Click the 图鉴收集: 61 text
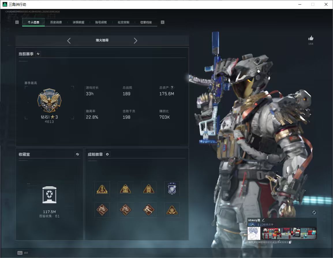 (49, 216)
